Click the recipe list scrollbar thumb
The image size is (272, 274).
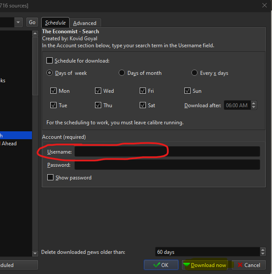click(35, 66)
